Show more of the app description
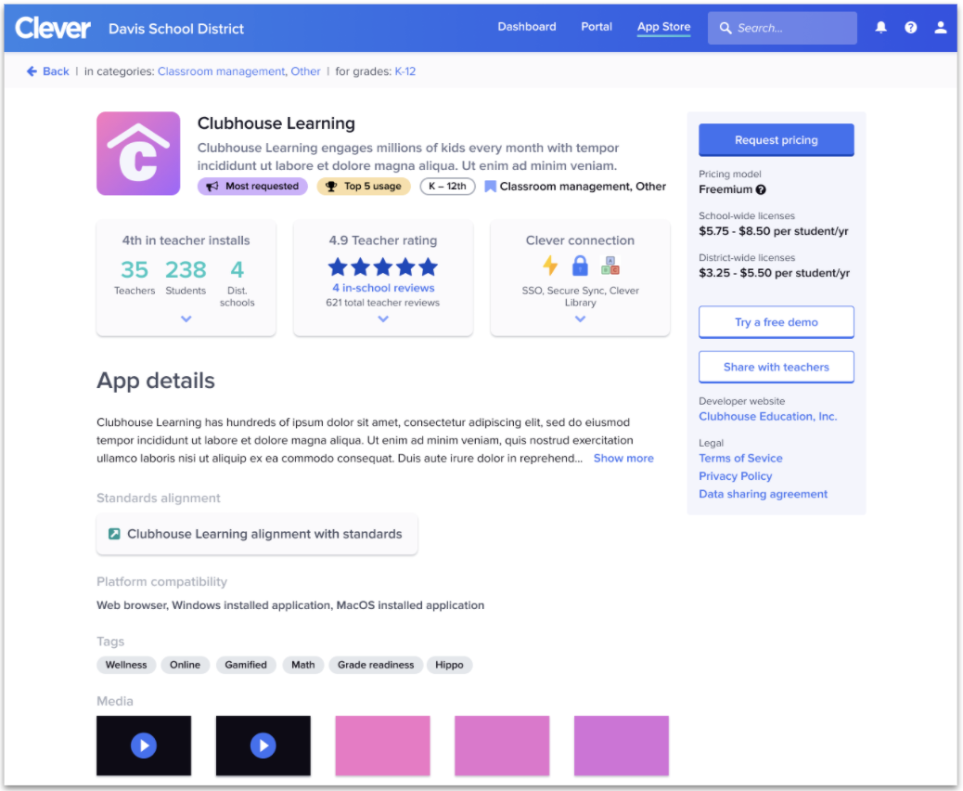The image size is (963, 791). (623, 458)
